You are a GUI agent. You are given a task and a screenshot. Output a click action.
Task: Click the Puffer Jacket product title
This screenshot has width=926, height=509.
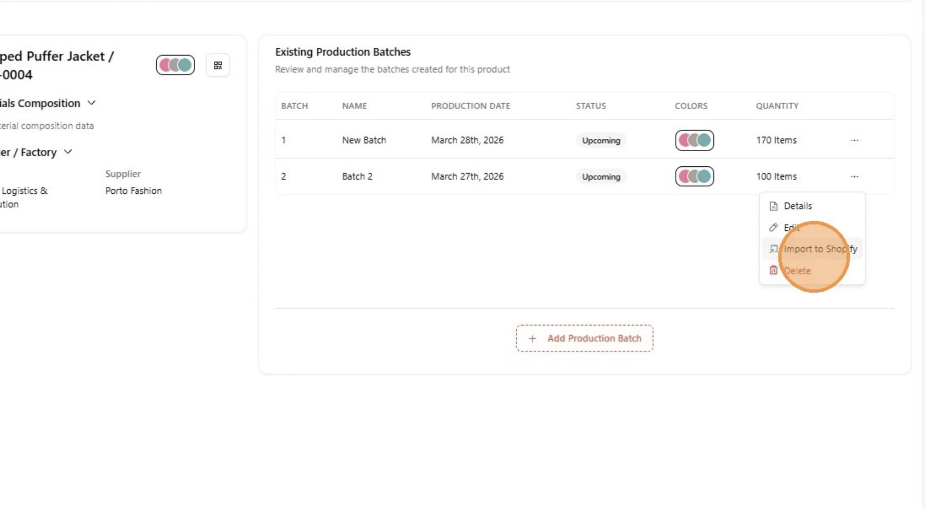[57, 65]
